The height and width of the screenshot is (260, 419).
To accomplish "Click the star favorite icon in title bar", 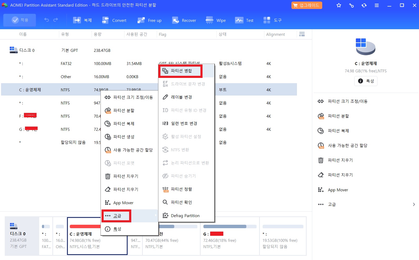I will click(x=339, y=5).
